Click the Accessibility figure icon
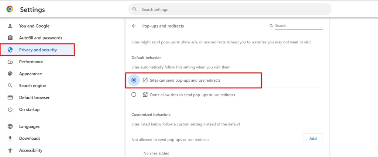The height and width of the screenshot is (157, 378). click(10, 150)
